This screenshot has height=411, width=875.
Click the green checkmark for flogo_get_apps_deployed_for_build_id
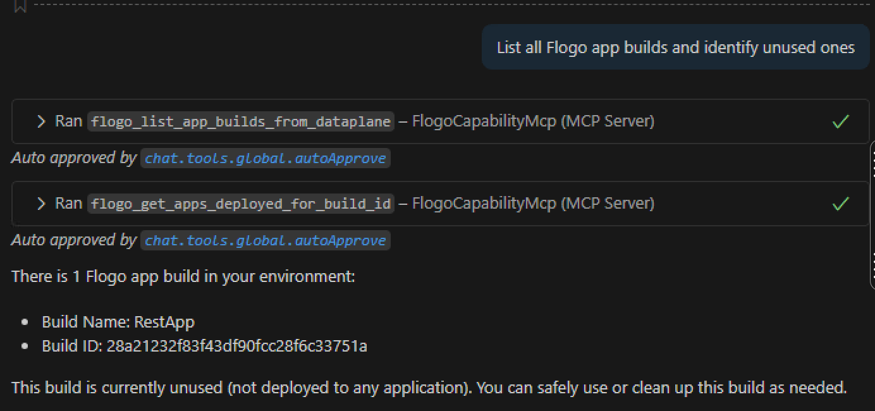840,204
